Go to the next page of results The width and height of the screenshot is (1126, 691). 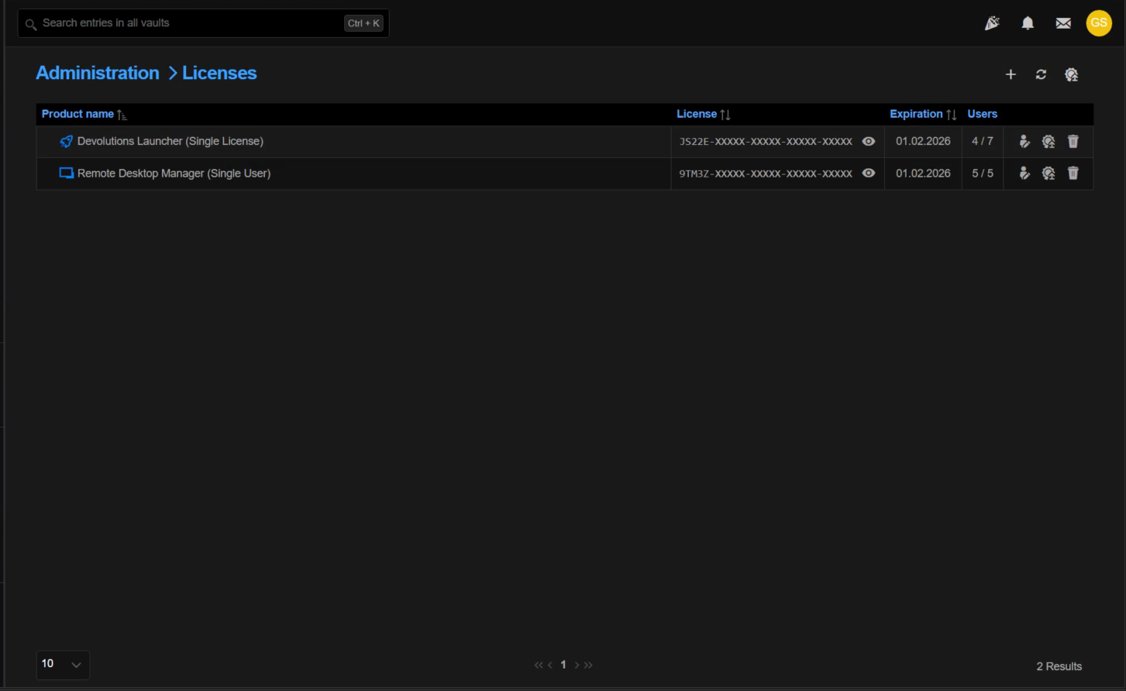click(577, 665)
